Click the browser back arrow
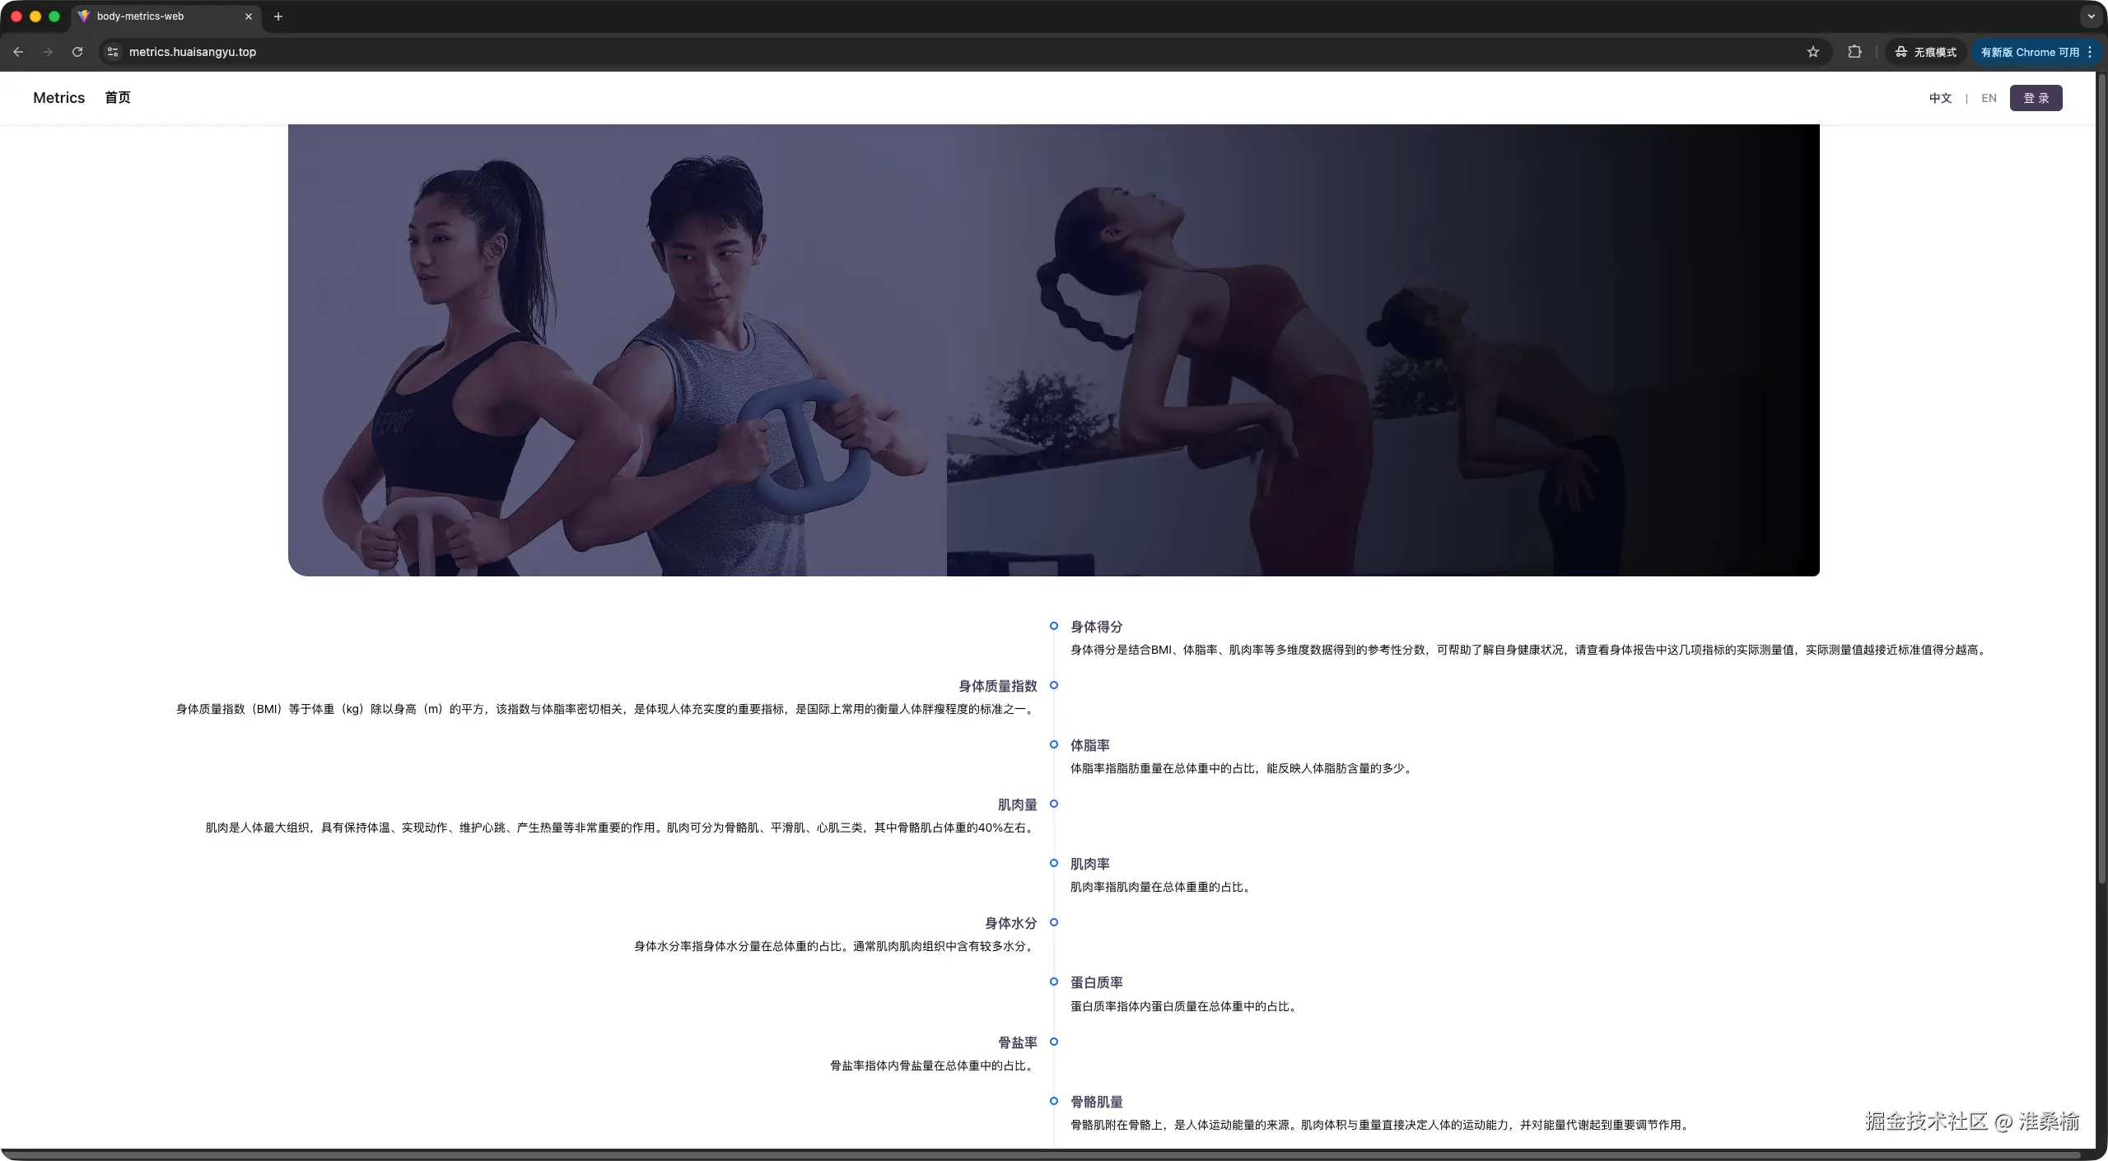 [x=18, y=52]
